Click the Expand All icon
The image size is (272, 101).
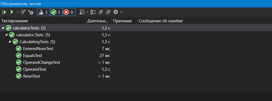tap(101, 12)
